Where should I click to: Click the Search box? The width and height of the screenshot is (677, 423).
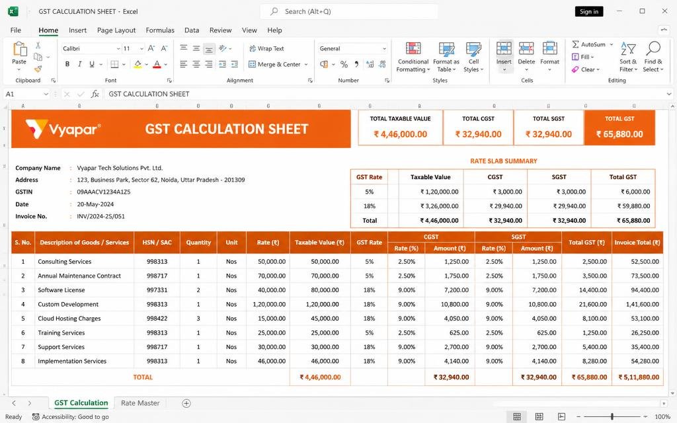(x=349, y=12)
